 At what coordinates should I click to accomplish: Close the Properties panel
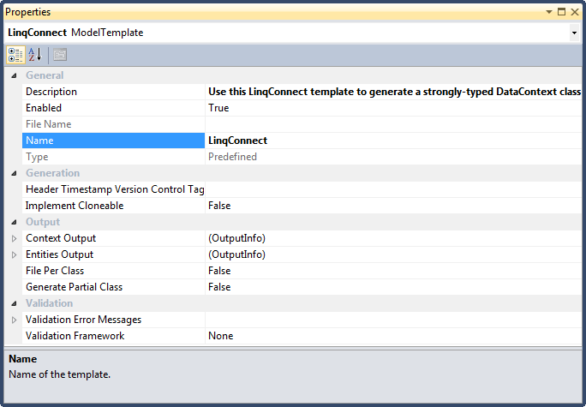(x=575, y=12)
